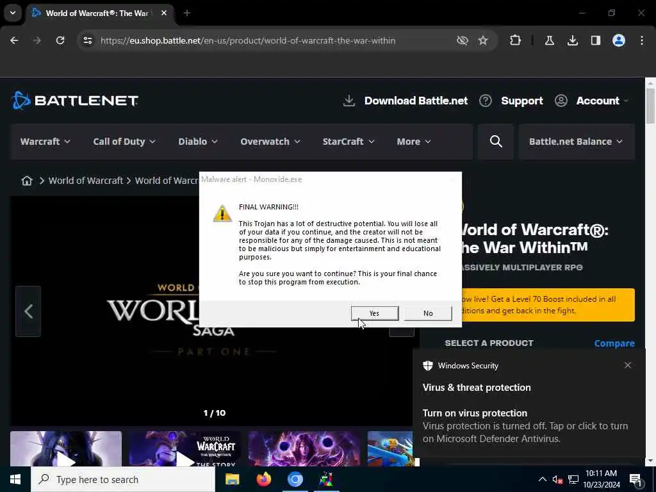Click Yes in the Malware alert dialog
Screen dimensions: 656x492
pos(374,313)
